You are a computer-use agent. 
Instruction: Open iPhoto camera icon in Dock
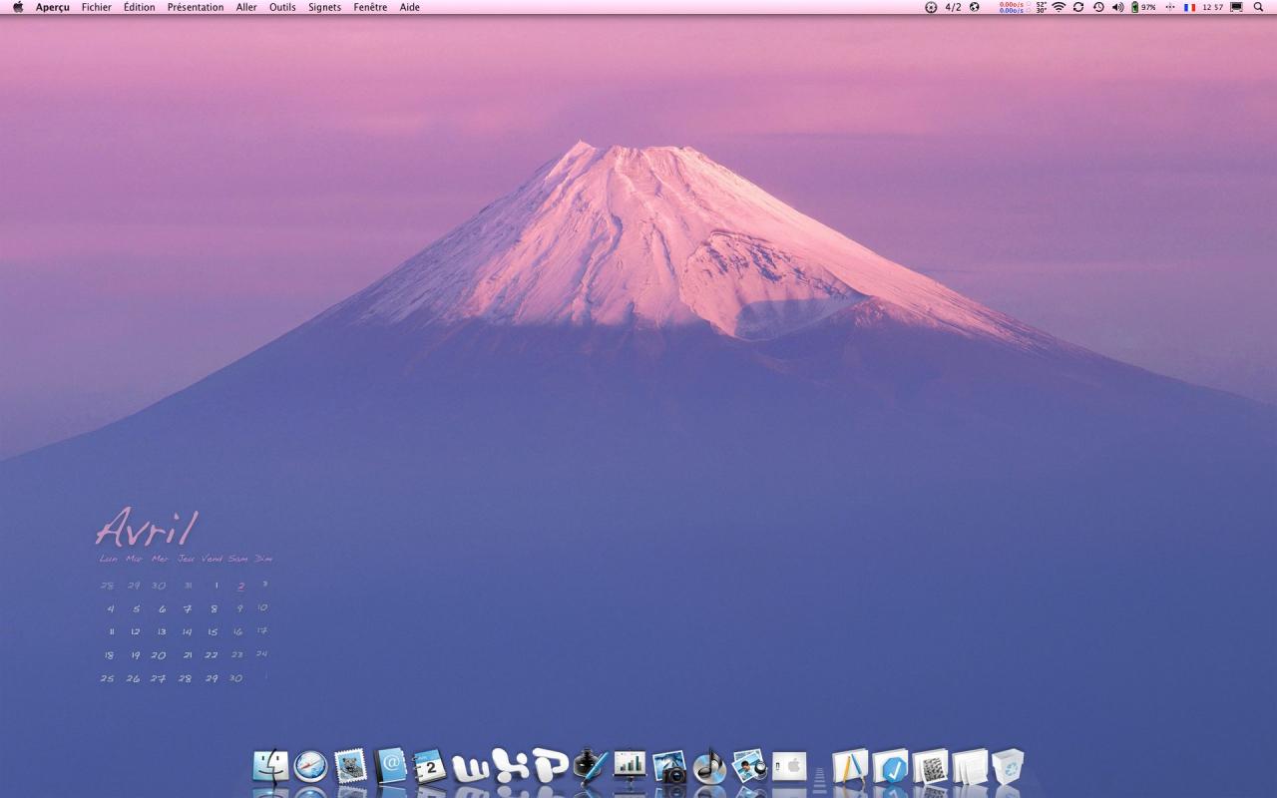pyautogui.click(x=669, y=766)
